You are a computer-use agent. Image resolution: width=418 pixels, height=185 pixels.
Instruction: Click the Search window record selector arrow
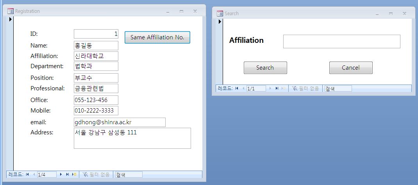tap(220, 21)
